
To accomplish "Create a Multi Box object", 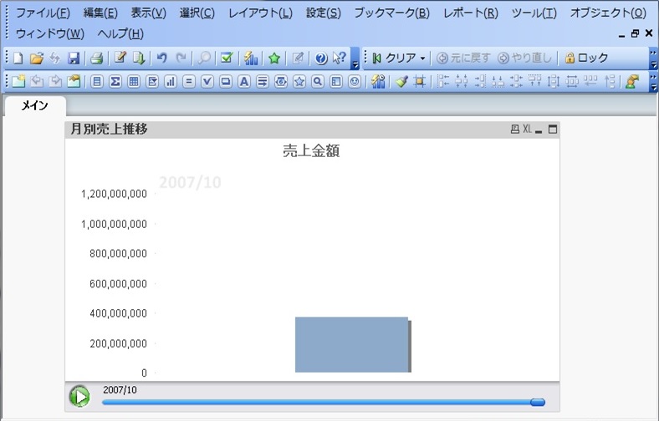I will coord(152,81).
